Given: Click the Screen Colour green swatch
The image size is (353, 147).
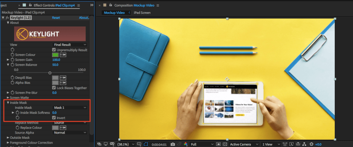Looking at the screenshot, I should (x=55, y=55).
